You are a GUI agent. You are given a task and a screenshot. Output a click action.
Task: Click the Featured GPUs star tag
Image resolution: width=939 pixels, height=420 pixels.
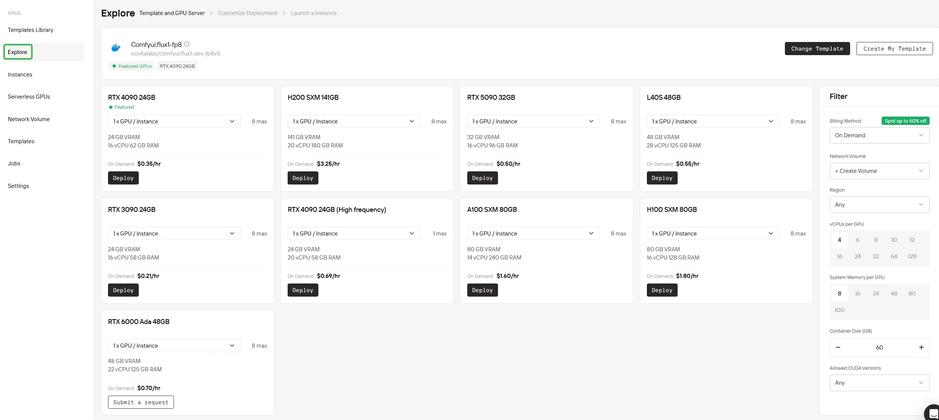pyautogui.click(x=132, y=66)
